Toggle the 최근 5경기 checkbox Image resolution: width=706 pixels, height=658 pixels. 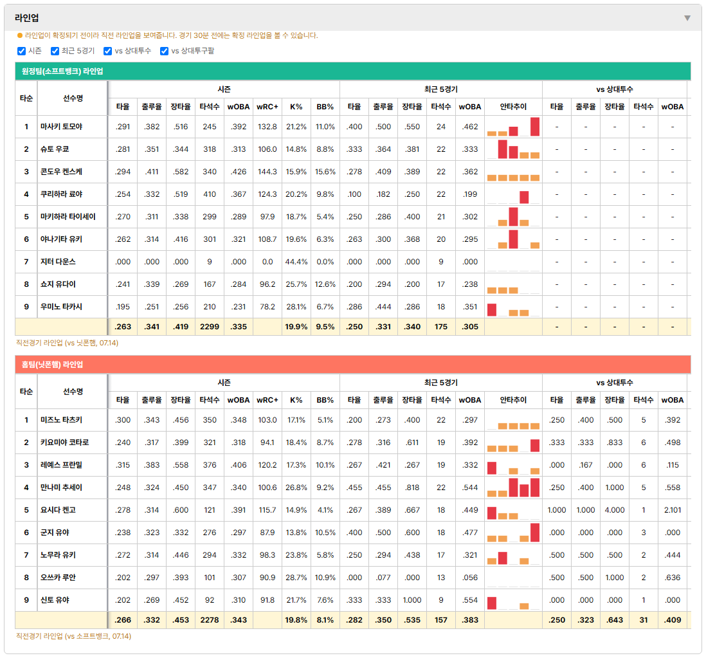55,51
